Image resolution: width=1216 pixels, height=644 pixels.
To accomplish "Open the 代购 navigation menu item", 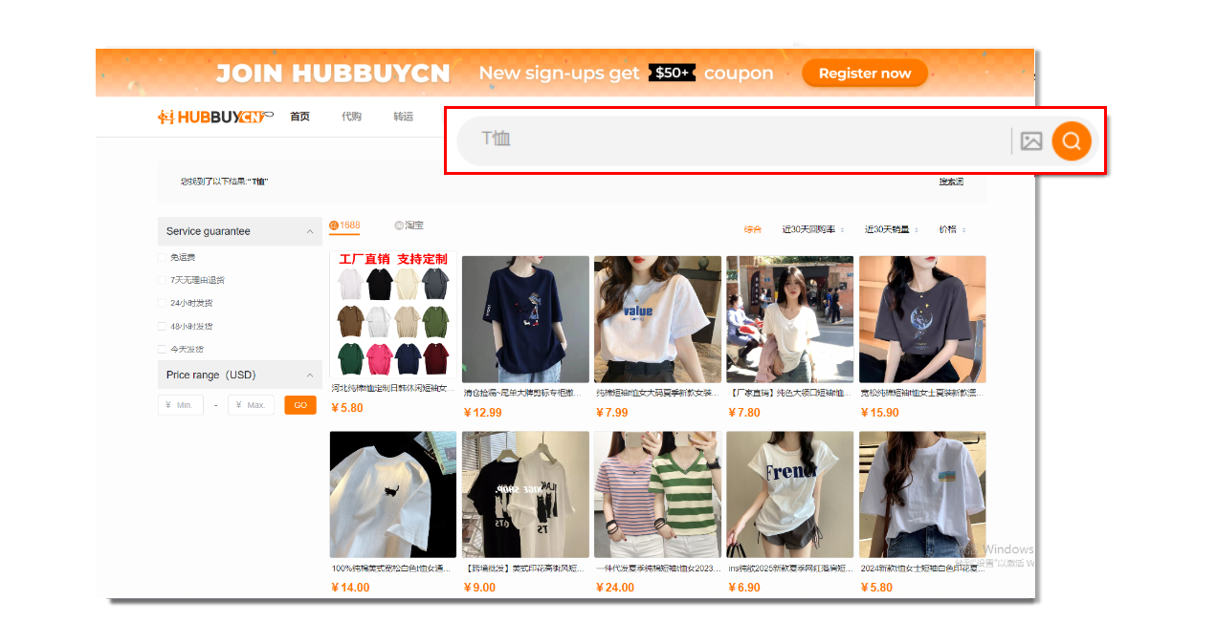I will (351, 117).
